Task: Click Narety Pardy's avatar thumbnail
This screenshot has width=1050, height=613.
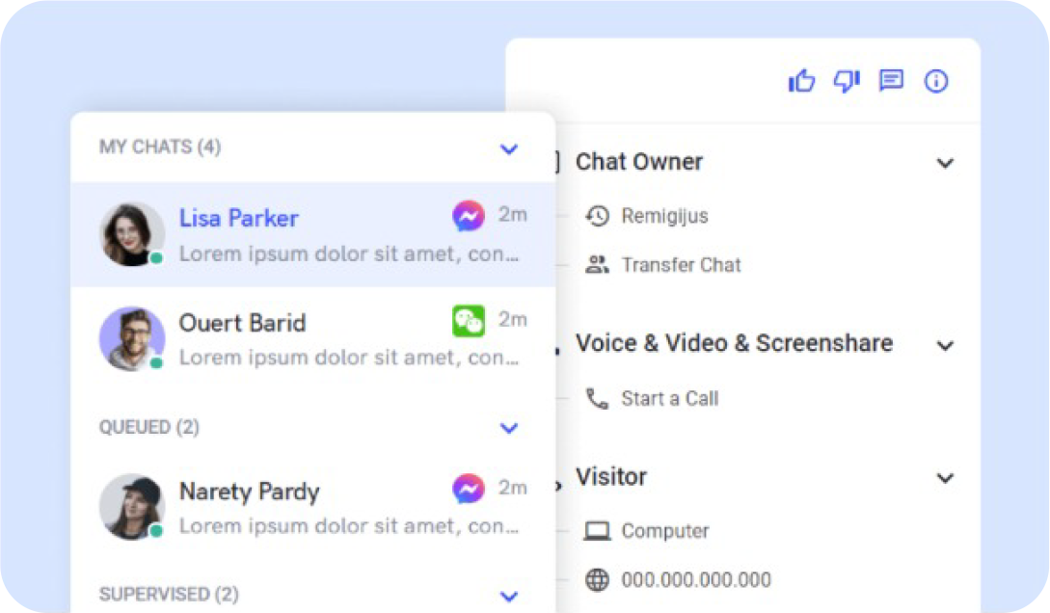Action: coord(132,506)
